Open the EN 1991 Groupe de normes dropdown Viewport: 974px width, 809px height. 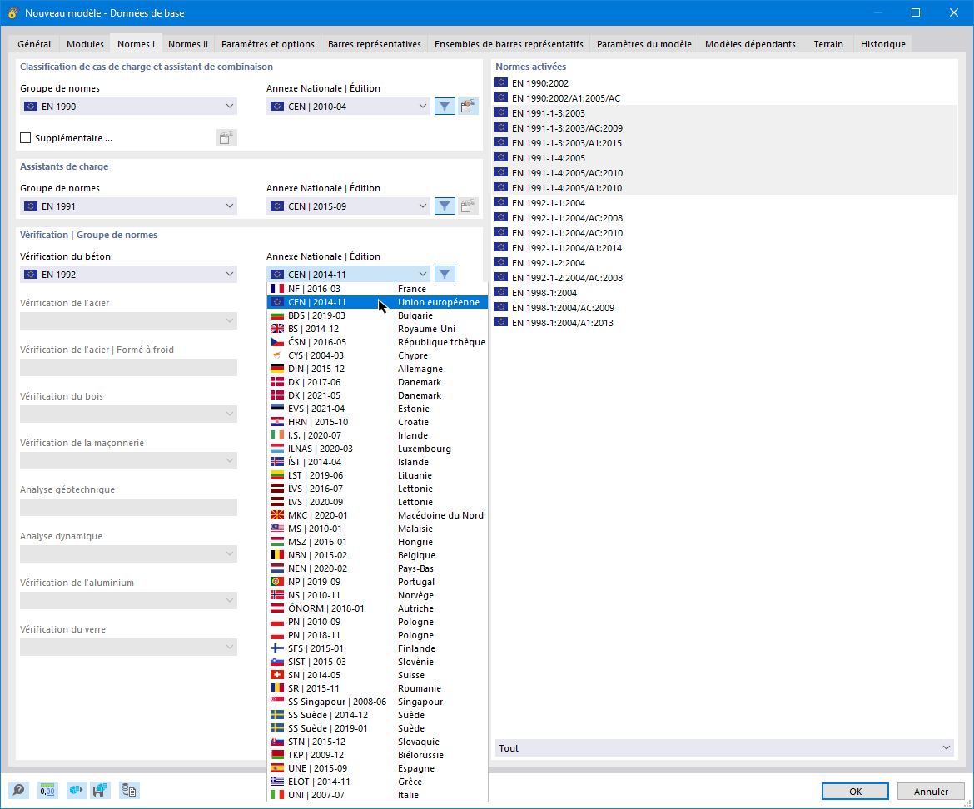128,206
